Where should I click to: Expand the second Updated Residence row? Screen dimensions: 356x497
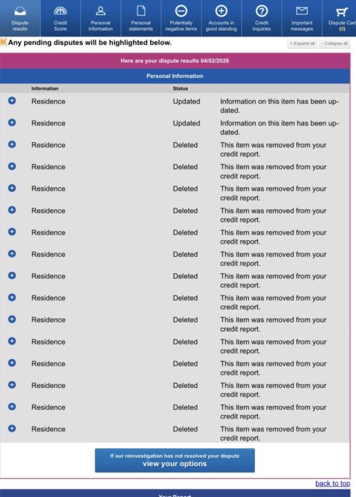point(12,123)
